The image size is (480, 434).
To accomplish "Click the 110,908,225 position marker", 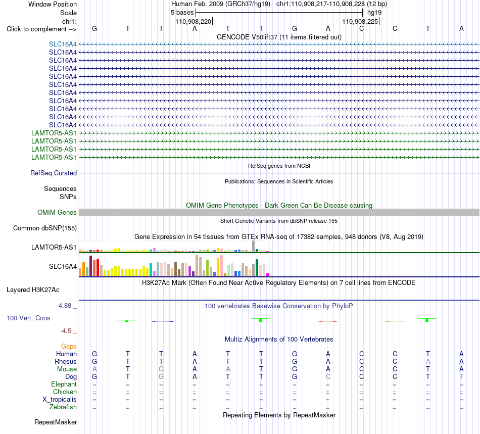I will click(360, 21).
